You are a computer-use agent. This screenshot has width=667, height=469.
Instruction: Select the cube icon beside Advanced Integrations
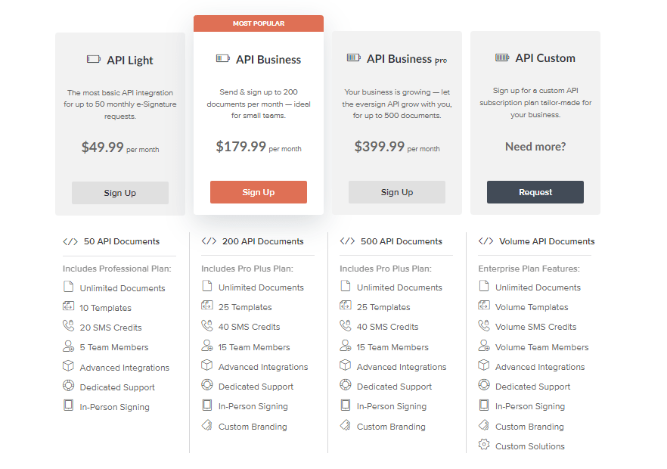pos(68,366)
